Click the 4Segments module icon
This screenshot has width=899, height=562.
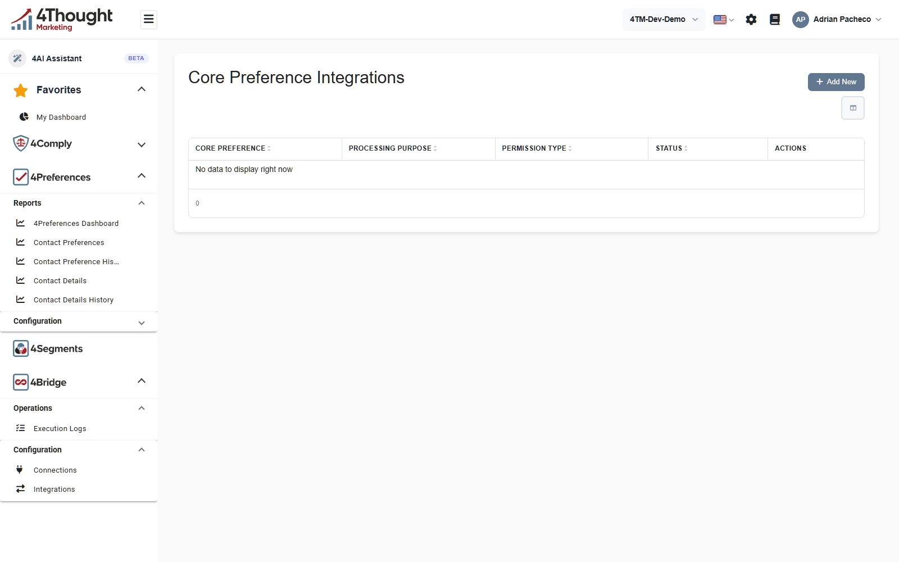21,348
